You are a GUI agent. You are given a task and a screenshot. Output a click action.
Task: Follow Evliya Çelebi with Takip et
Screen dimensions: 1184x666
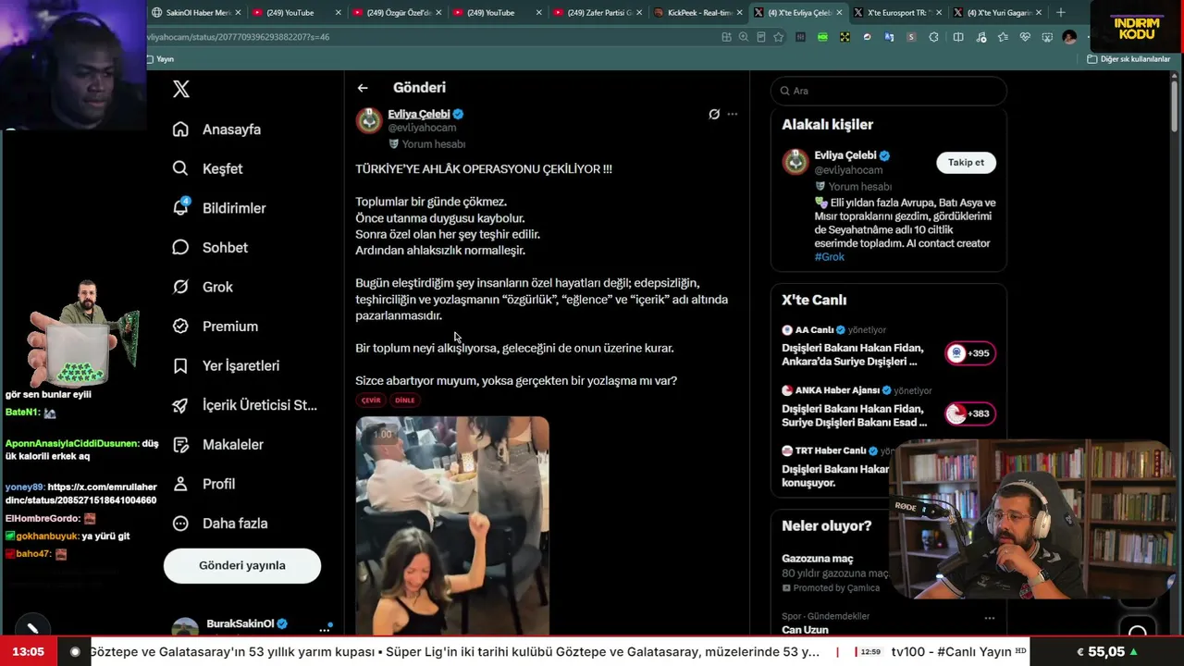966,162
